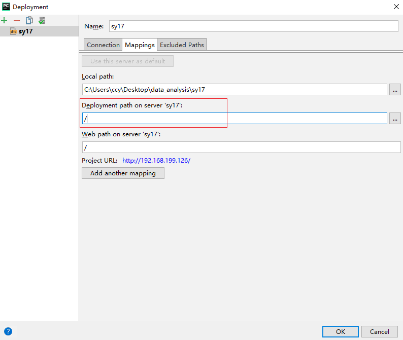
Task: Open the Excluded Paths tab
Action: (182, 45)
